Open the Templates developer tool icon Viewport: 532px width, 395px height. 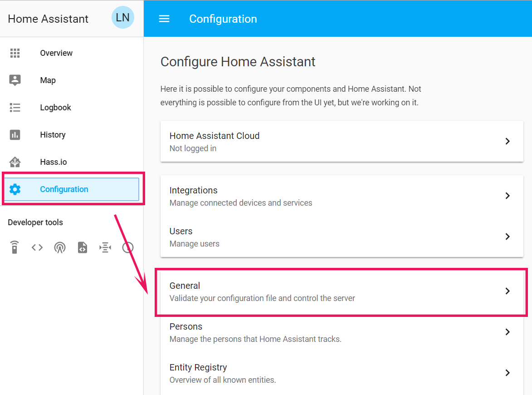click(x=82, y=247)
